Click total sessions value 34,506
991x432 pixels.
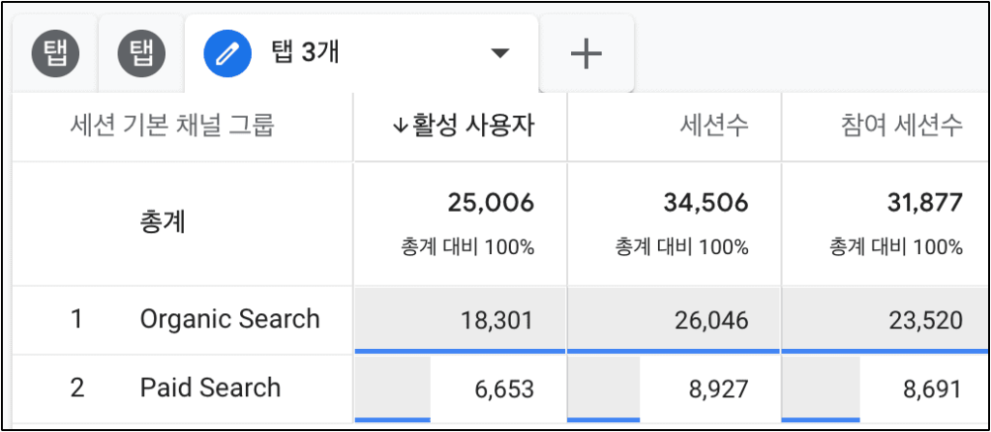[x=706, y=203]
